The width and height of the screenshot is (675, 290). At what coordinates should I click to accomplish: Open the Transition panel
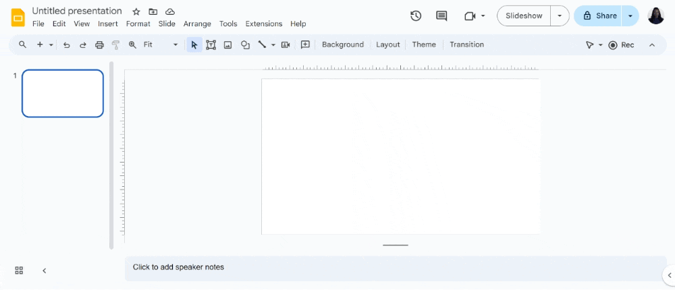click(x=466, y=45)
